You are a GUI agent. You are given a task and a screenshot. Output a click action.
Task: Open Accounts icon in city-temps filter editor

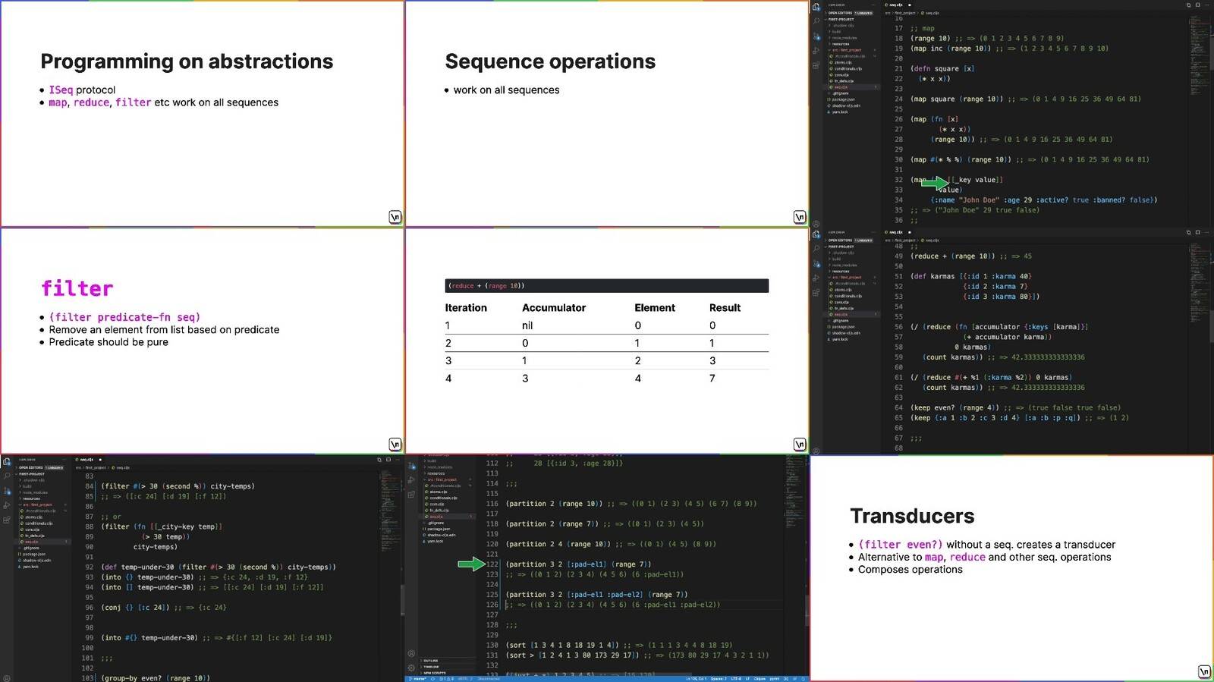(x=7, y=678)
